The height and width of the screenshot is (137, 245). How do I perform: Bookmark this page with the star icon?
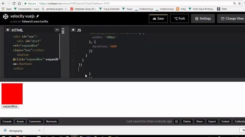click(x=239, y=3)
